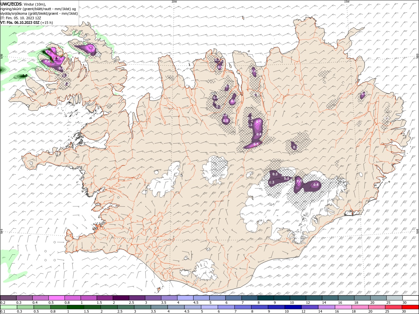Select the 25 swatch in lower legend row
This screenshot has height=314, width=419.
pyautogui.click(x=393, y=307)
